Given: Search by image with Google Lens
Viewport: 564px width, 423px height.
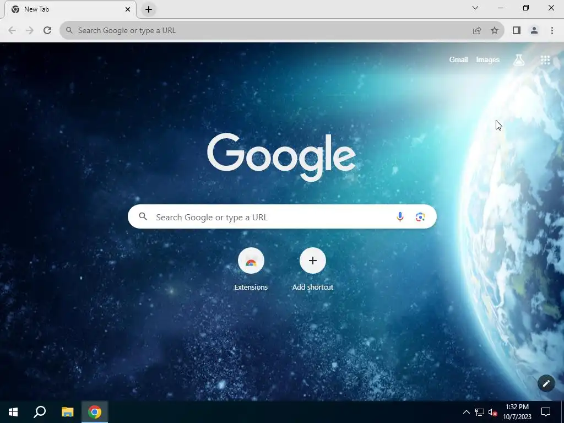Looking at the screenshot, I should (x=420, y=216).
